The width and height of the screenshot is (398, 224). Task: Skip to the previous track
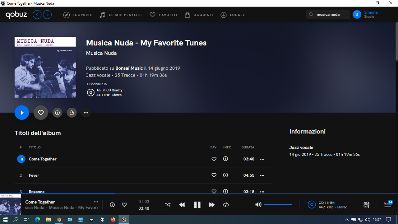coord(182,205)
